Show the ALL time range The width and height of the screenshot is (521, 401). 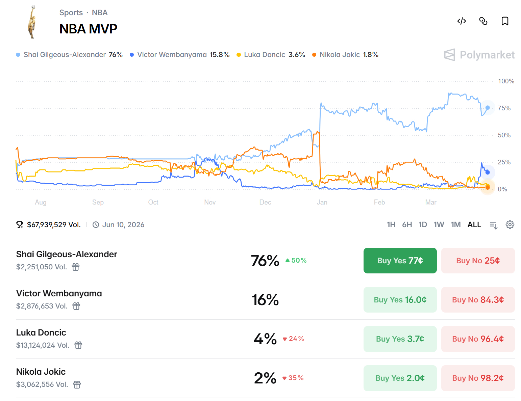click(x=474, y=225)
